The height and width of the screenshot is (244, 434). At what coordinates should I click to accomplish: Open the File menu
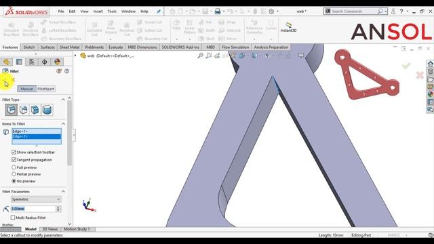tap(61, 12)
